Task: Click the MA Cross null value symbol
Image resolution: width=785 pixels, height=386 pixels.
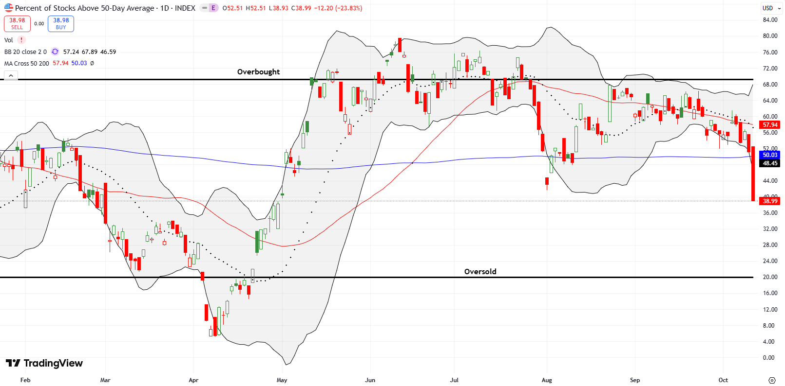Action: 92,63
